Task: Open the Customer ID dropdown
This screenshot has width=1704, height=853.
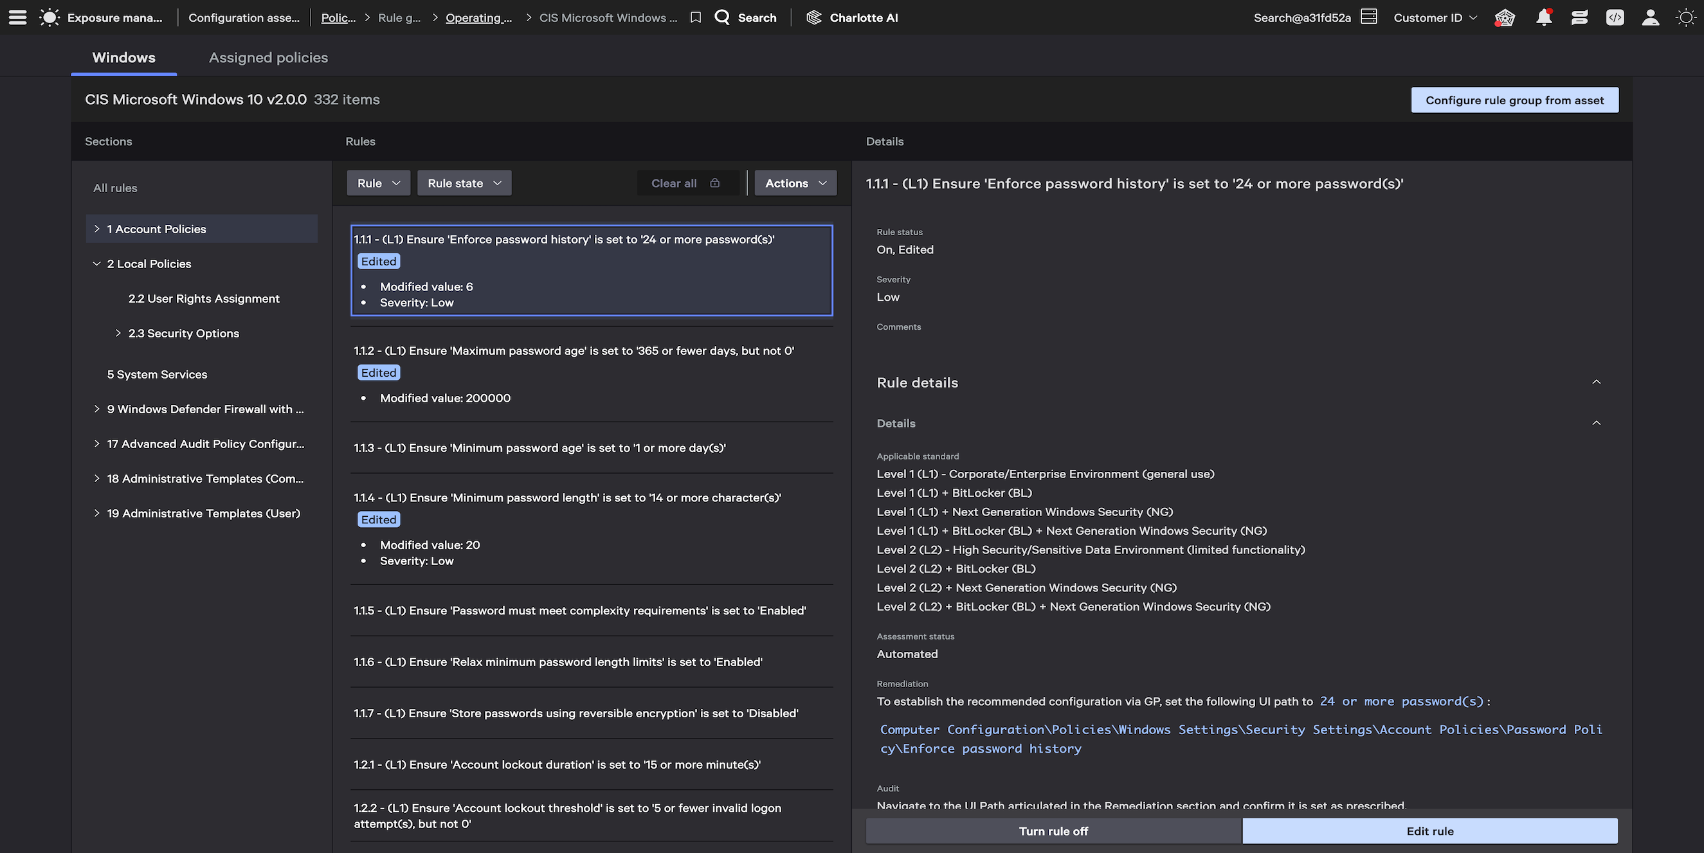Action: coord(1435,18)
